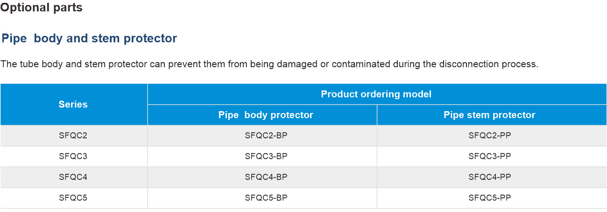The width and height of the screenshot is (607, 212).
Task: Click the SFQC5 series cell
Action: point(73,198)
